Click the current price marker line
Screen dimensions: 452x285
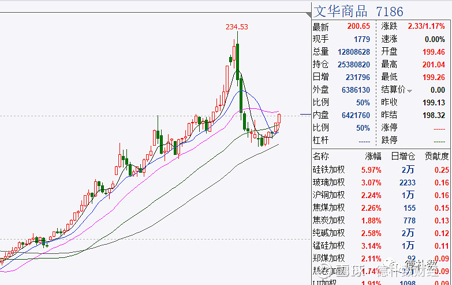point(305,115)
